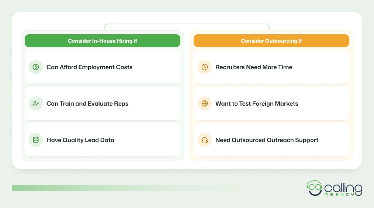This screenshot has width=374, height=208.
Task: Click the text Can Afford Employment Costs
Action: [x=90, y=67]
